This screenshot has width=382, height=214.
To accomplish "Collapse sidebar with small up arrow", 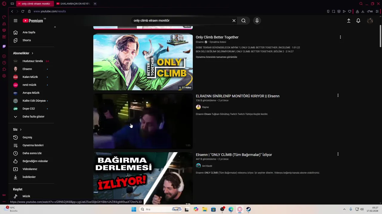I will tap(55, 27).
